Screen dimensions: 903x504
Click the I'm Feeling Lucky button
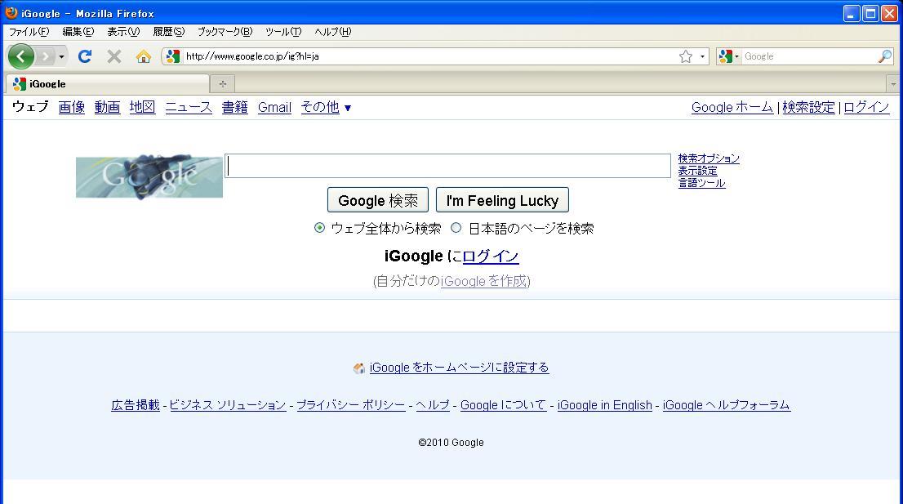coord(502,200)
